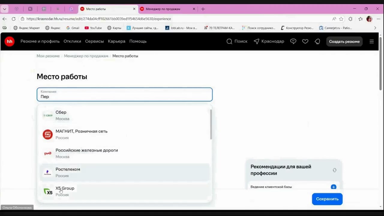Open the Помощь menu item

[x=138, y=41]
